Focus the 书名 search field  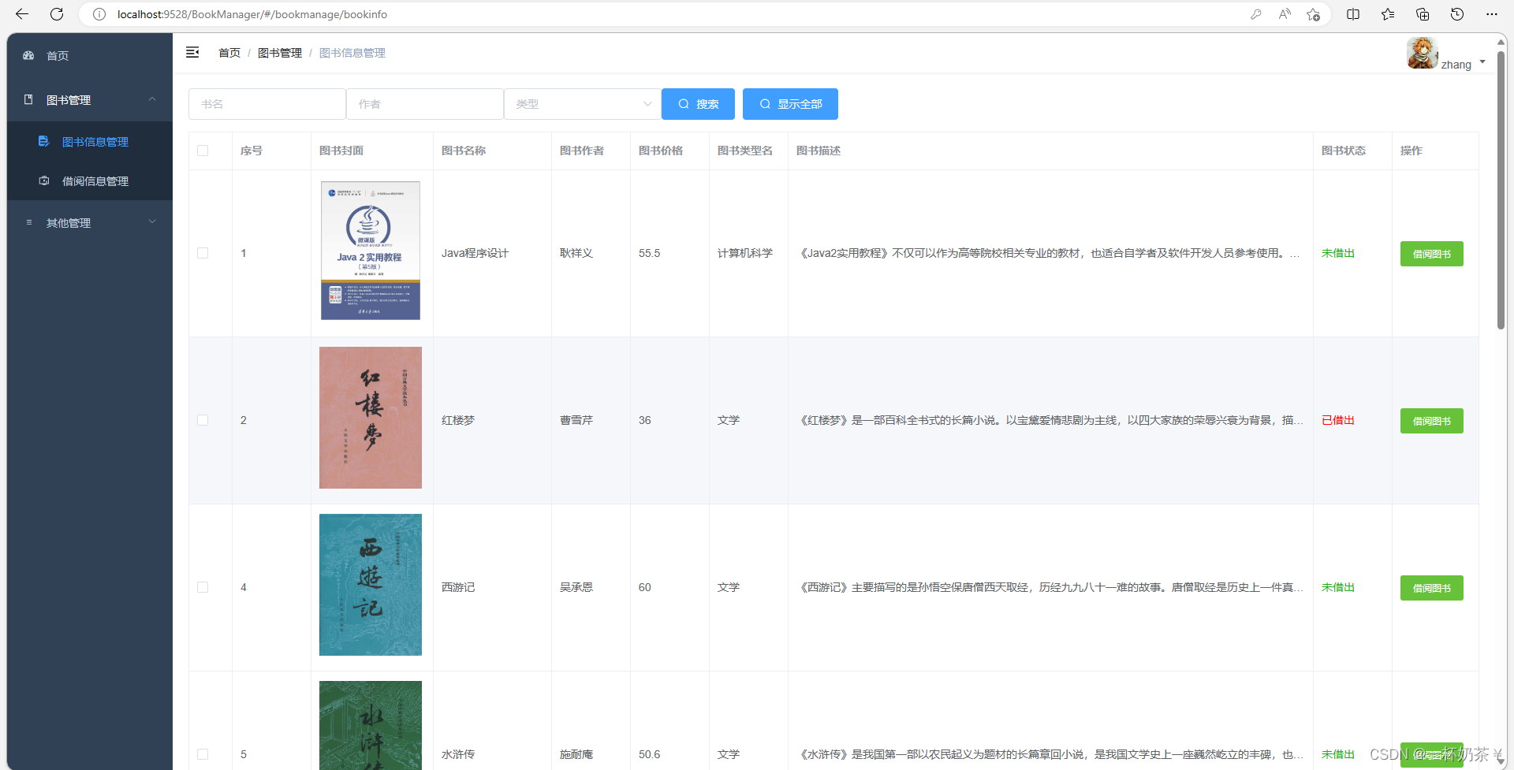tap(267, 104)
